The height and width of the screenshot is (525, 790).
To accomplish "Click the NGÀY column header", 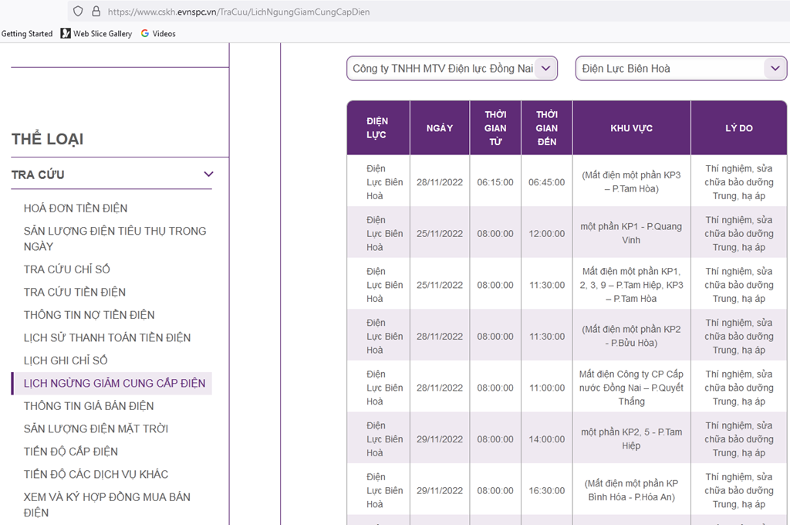I will coord(440,128).
